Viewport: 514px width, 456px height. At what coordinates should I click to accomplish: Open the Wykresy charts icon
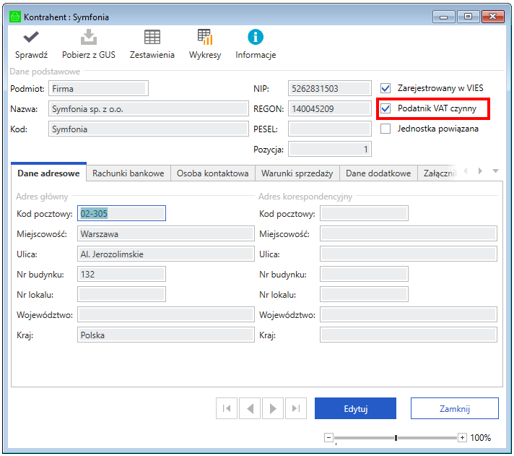pos(205,37)
